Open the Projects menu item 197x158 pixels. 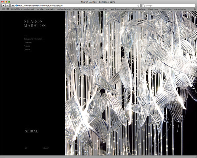27,46
